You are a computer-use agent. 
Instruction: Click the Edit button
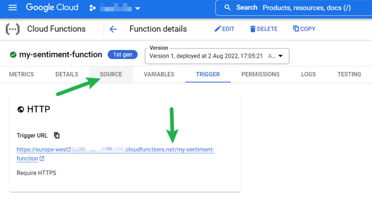pos(224,29)
